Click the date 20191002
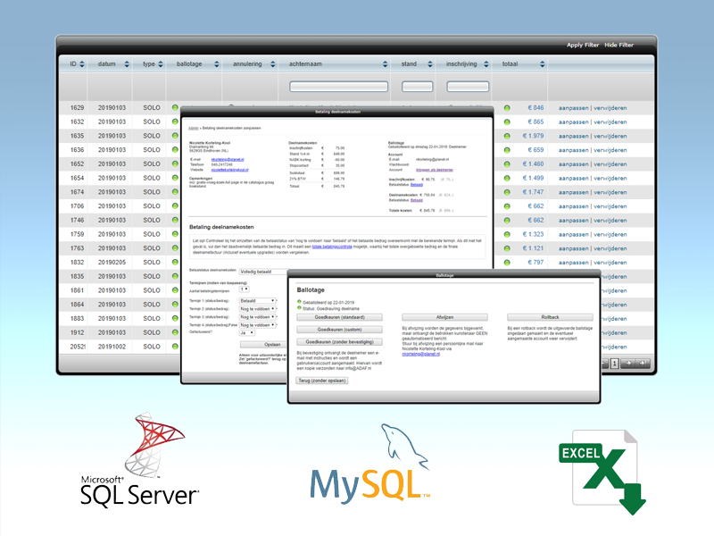This screenshot has height=536, width=714. [112, 347]
